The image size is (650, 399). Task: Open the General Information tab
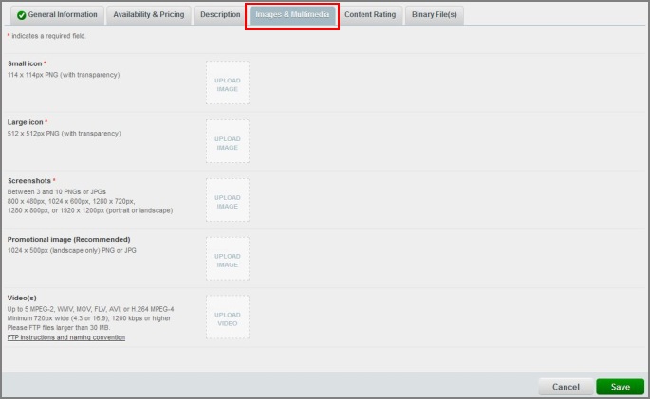coord(56,15)
